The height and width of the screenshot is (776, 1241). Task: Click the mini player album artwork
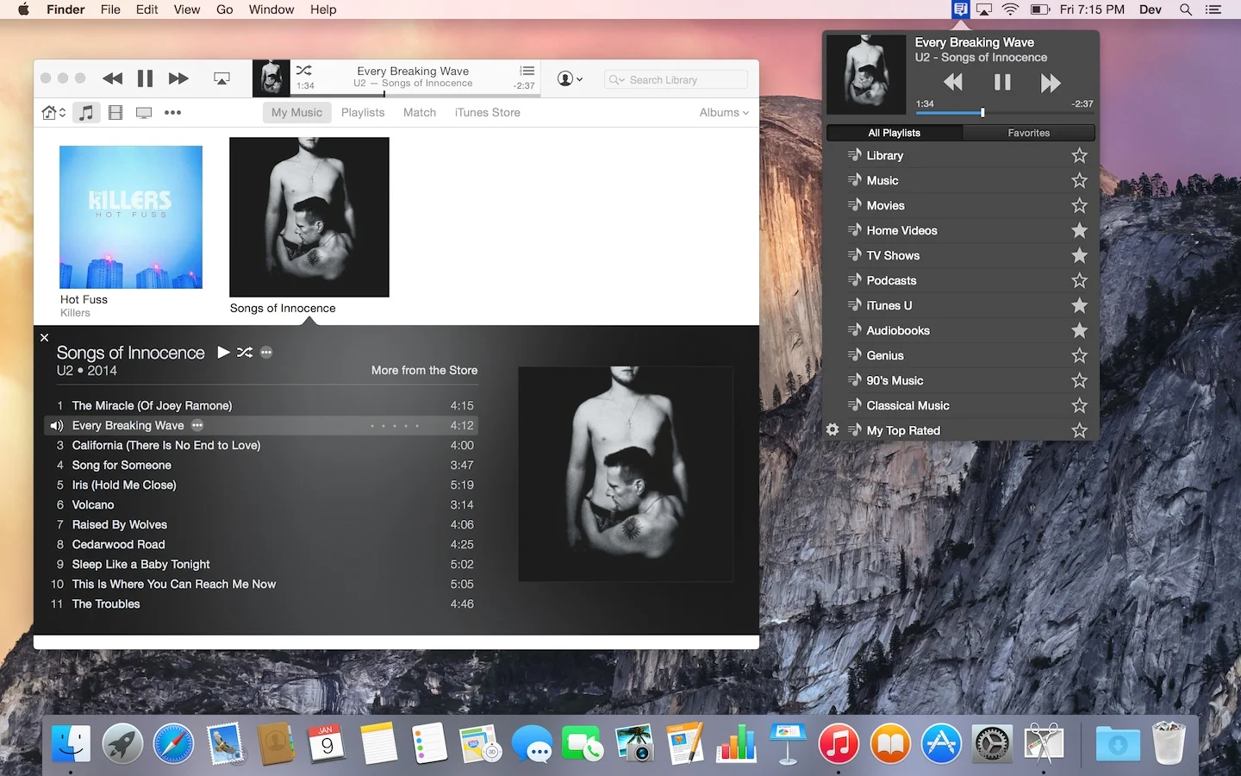[x=866, y=74]
